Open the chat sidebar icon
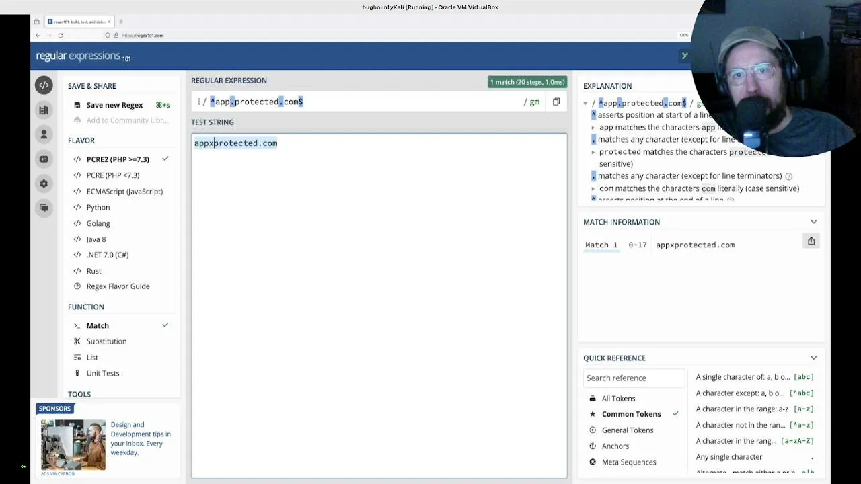 (44, 208)
